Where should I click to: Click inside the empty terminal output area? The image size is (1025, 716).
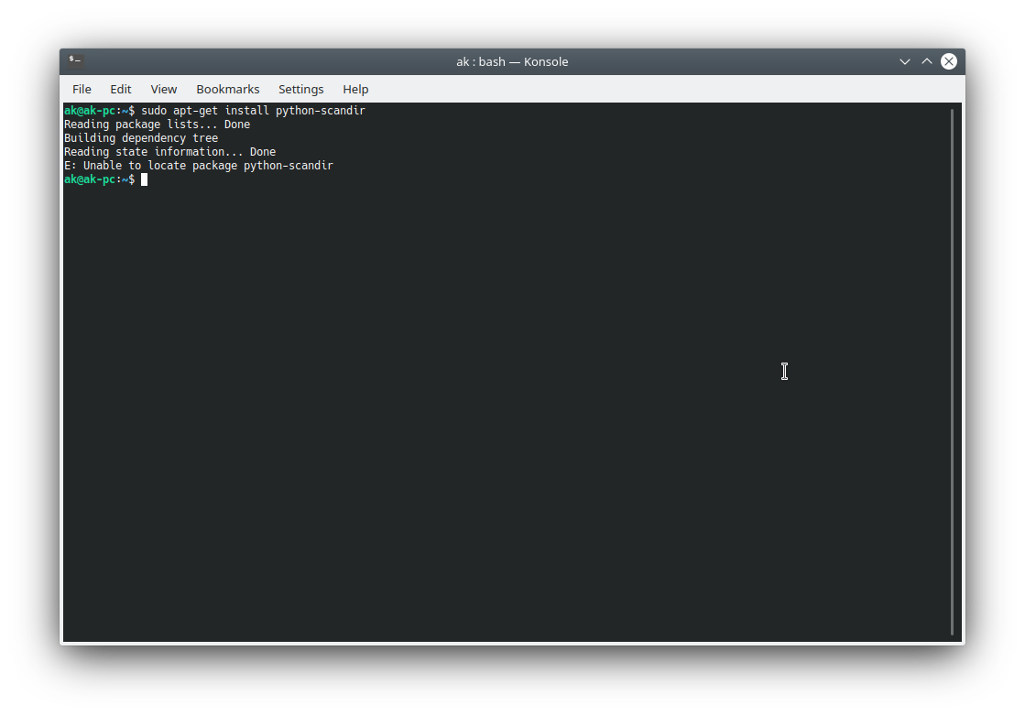click(x=504, y=412)
